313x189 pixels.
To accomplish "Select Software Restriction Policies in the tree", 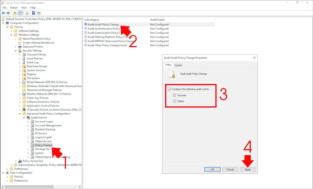I will click(43, 102).
